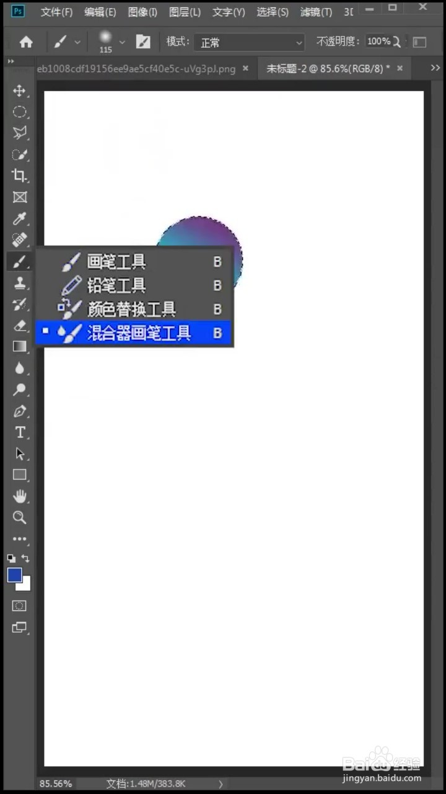
Task: Close the uVg3pJ.png document tab
Action: click(246, 68)
